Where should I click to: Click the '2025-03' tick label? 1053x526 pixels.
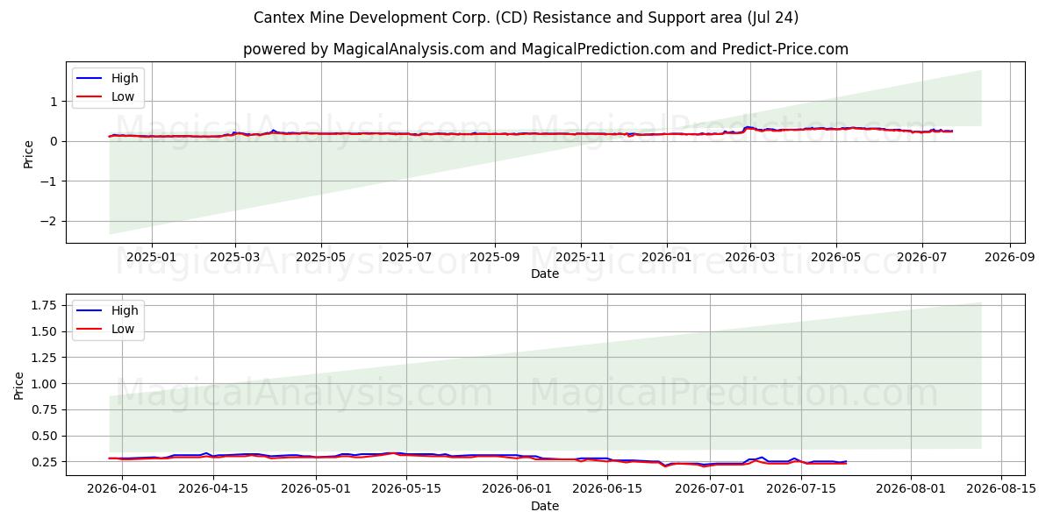235,257
